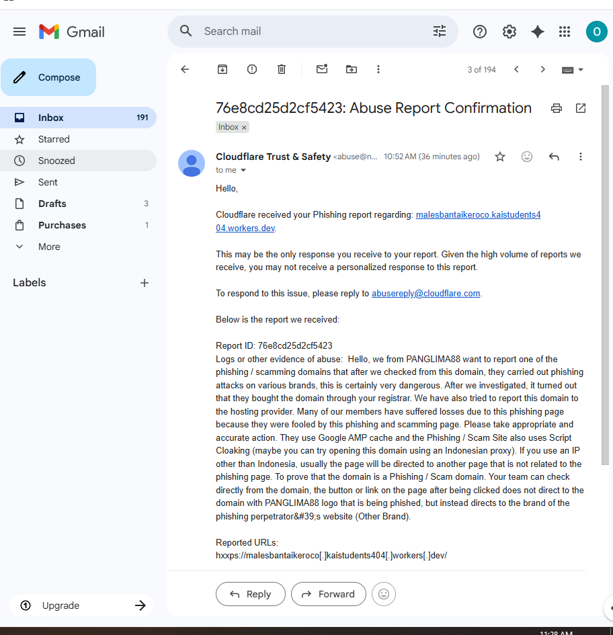This screenshot has height=635, width=613.
Task: Report this email as spam
Action: (252, 69)
